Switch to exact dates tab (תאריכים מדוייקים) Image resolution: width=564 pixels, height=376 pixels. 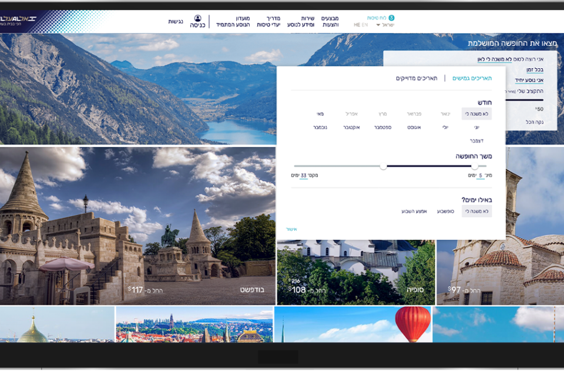[417, 78]
